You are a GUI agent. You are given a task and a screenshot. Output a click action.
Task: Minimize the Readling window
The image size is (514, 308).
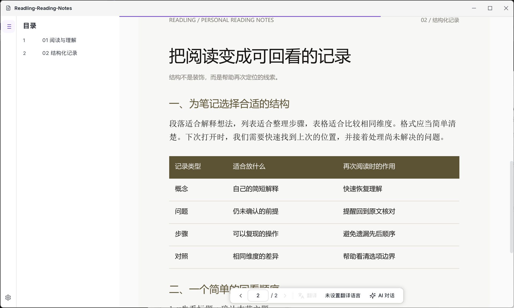474,8
